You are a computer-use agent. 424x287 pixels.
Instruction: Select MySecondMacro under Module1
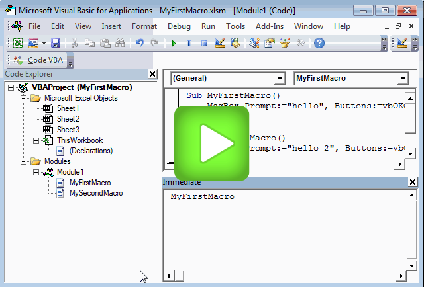(x=96, y=193)
